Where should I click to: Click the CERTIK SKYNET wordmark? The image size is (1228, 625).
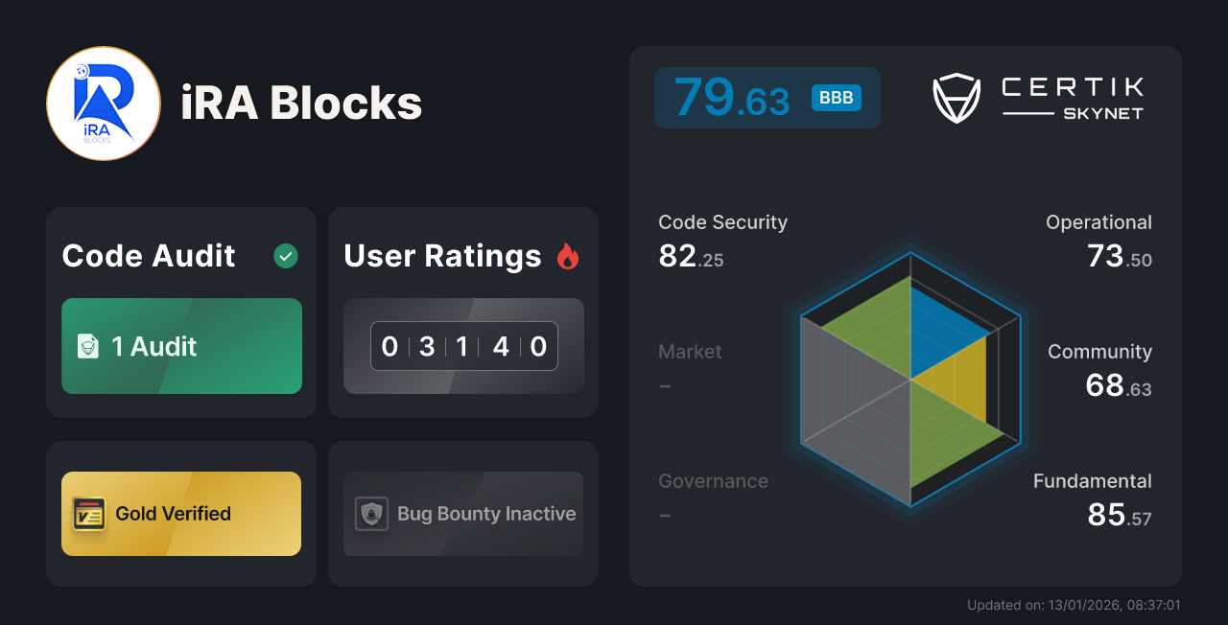[x=1071, y=97]
